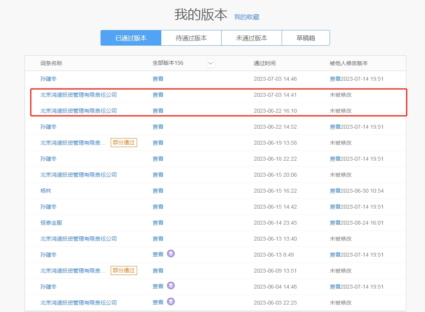The image size is (425, 312).
Task: Open the 杨林 entry link
Action: click(x=46, y=191)
